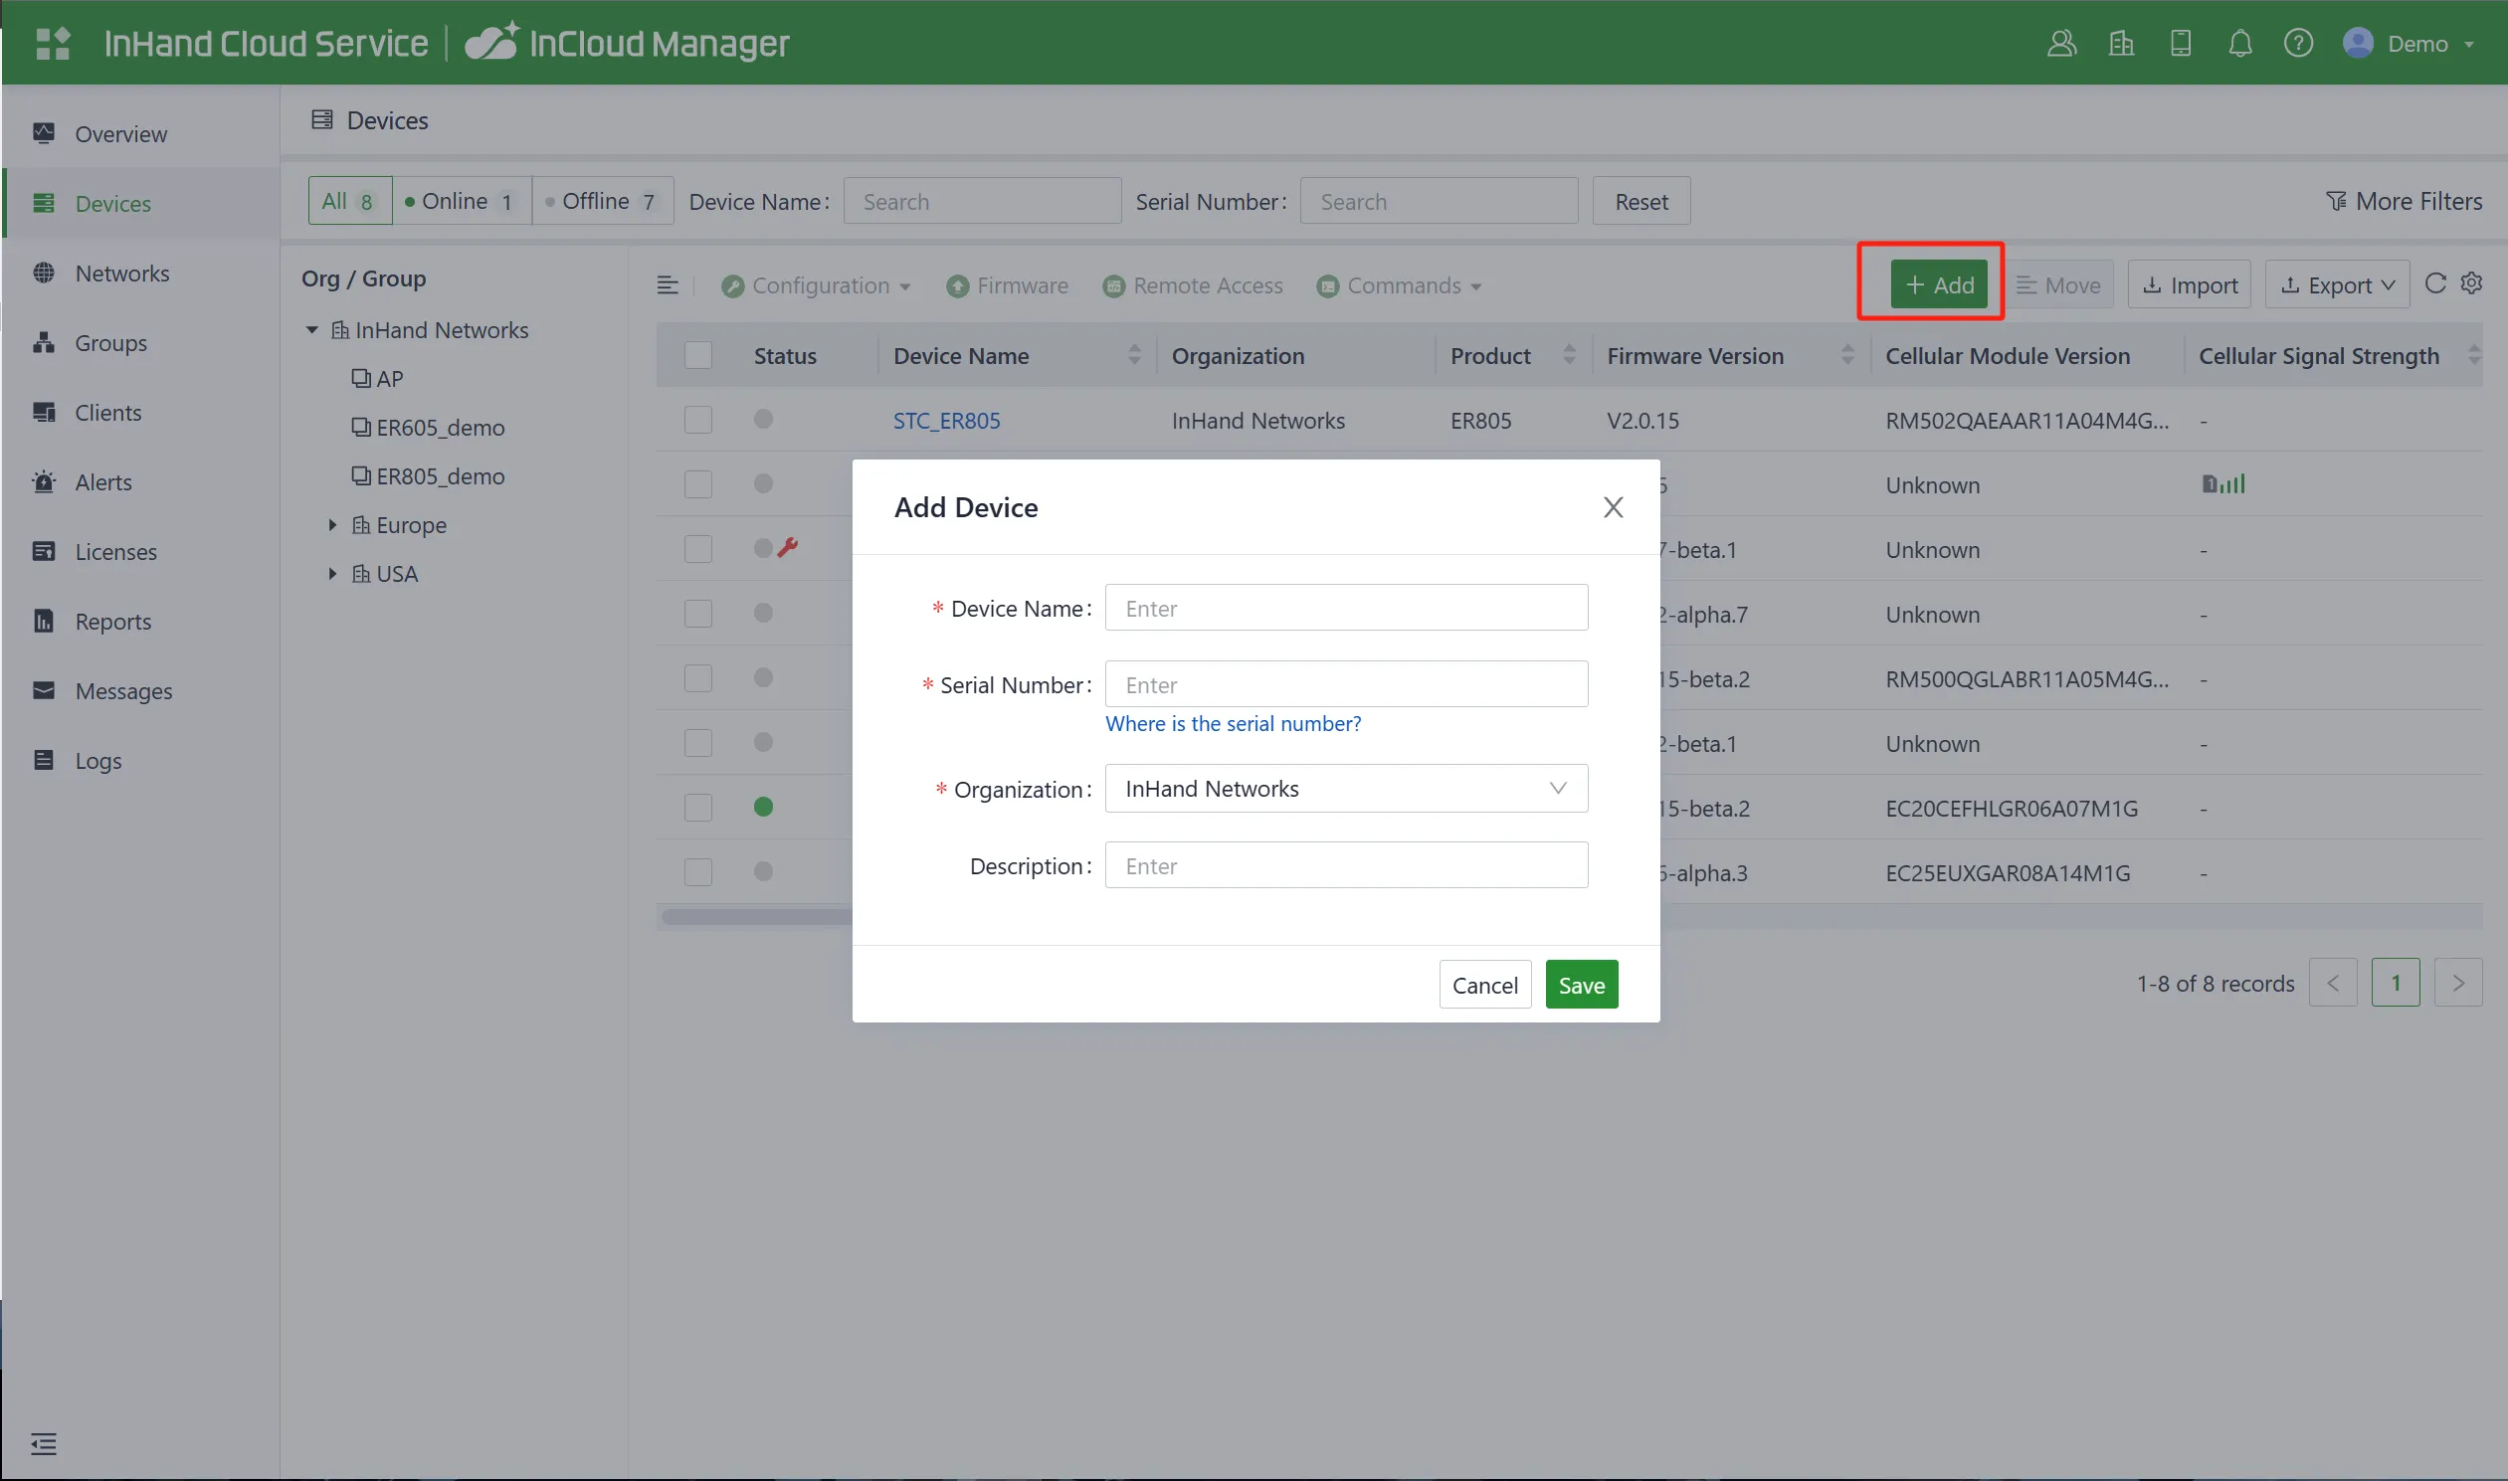Switch to the Offline filter tab

tap(602, 202)
